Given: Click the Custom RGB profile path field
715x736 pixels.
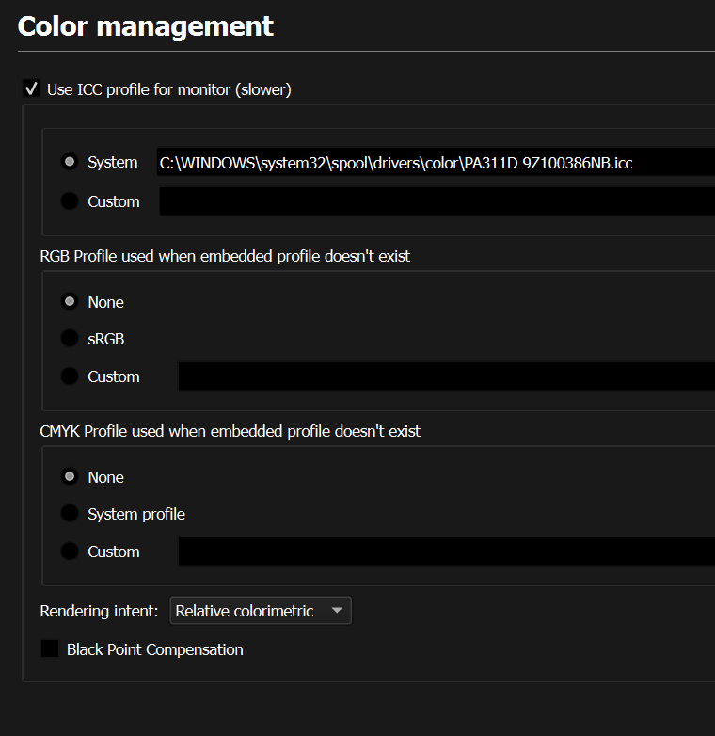Looking at the screenshot, I should point(447,376).
